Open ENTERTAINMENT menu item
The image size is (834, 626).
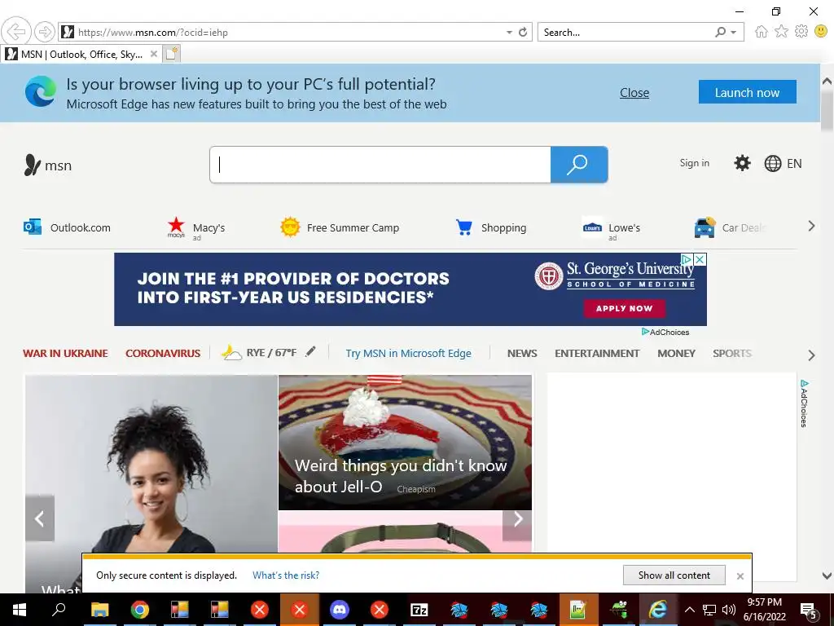597,353
